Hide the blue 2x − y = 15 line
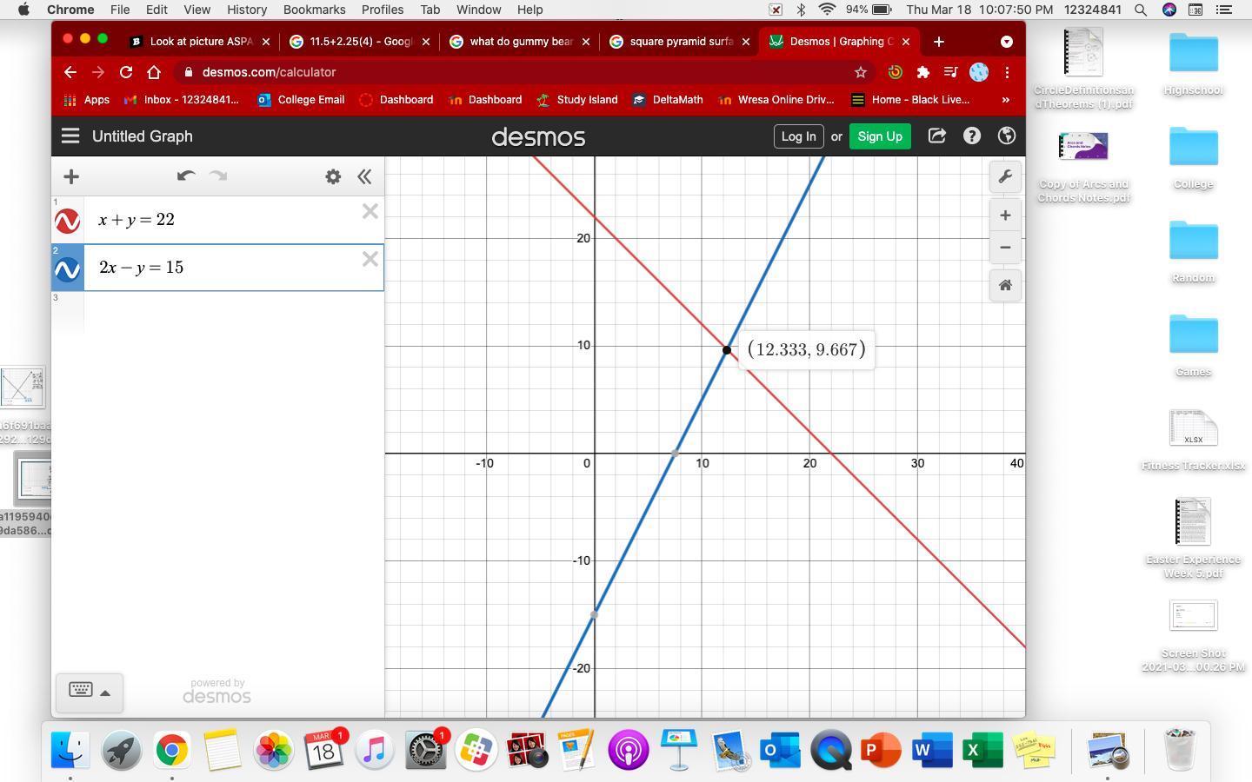Screen dimensions: 1252x782 pos(68,268)
